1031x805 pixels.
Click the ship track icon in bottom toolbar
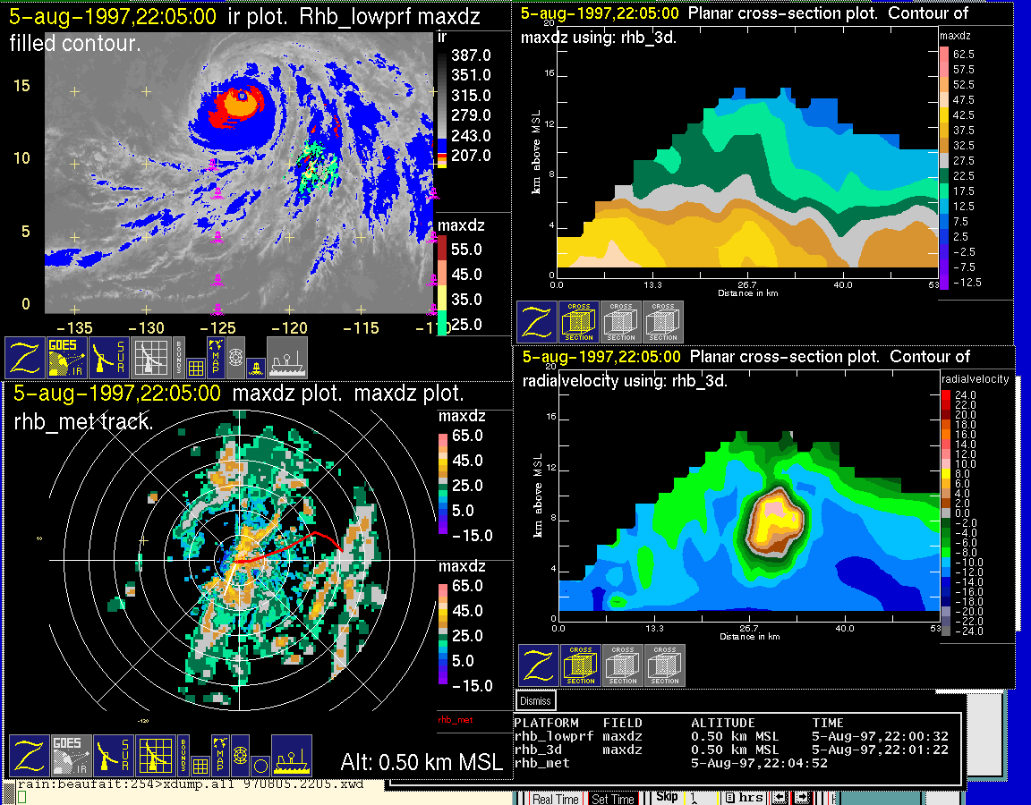click(291, 756)
